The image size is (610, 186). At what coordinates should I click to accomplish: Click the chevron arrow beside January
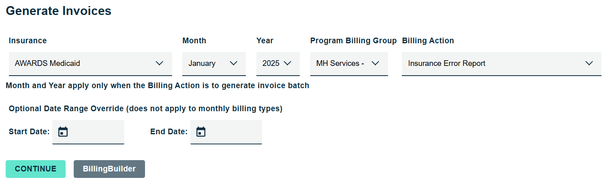[x=234, y=63]
